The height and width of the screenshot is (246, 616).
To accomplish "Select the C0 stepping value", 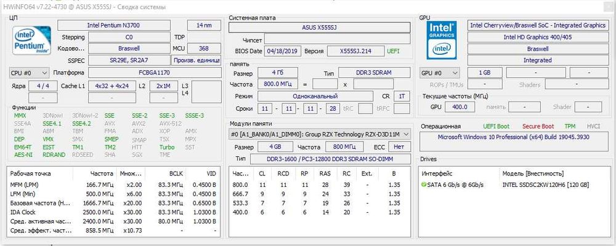I will 129,38.
